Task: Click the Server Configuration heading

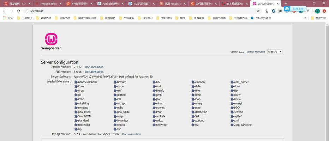Action: pos(60,62)
